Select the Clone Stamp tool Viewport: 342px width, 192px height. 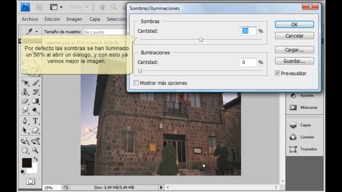click(x=25, y=92)
